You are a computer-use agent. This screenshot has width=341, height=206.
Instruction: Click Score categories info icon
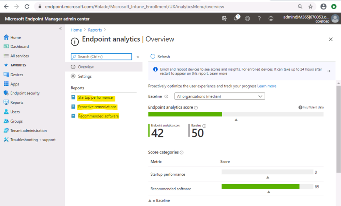coord(182,153)
